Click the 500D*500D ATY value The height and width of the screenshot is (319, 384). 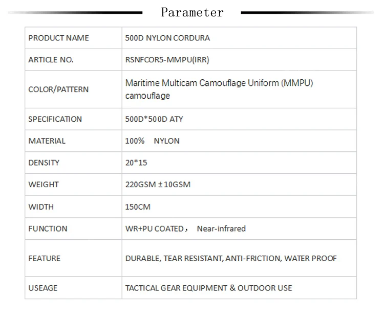(154, 119)
